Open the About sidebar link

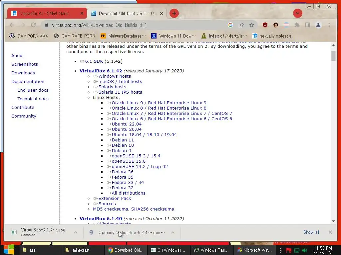click(18, 56)
